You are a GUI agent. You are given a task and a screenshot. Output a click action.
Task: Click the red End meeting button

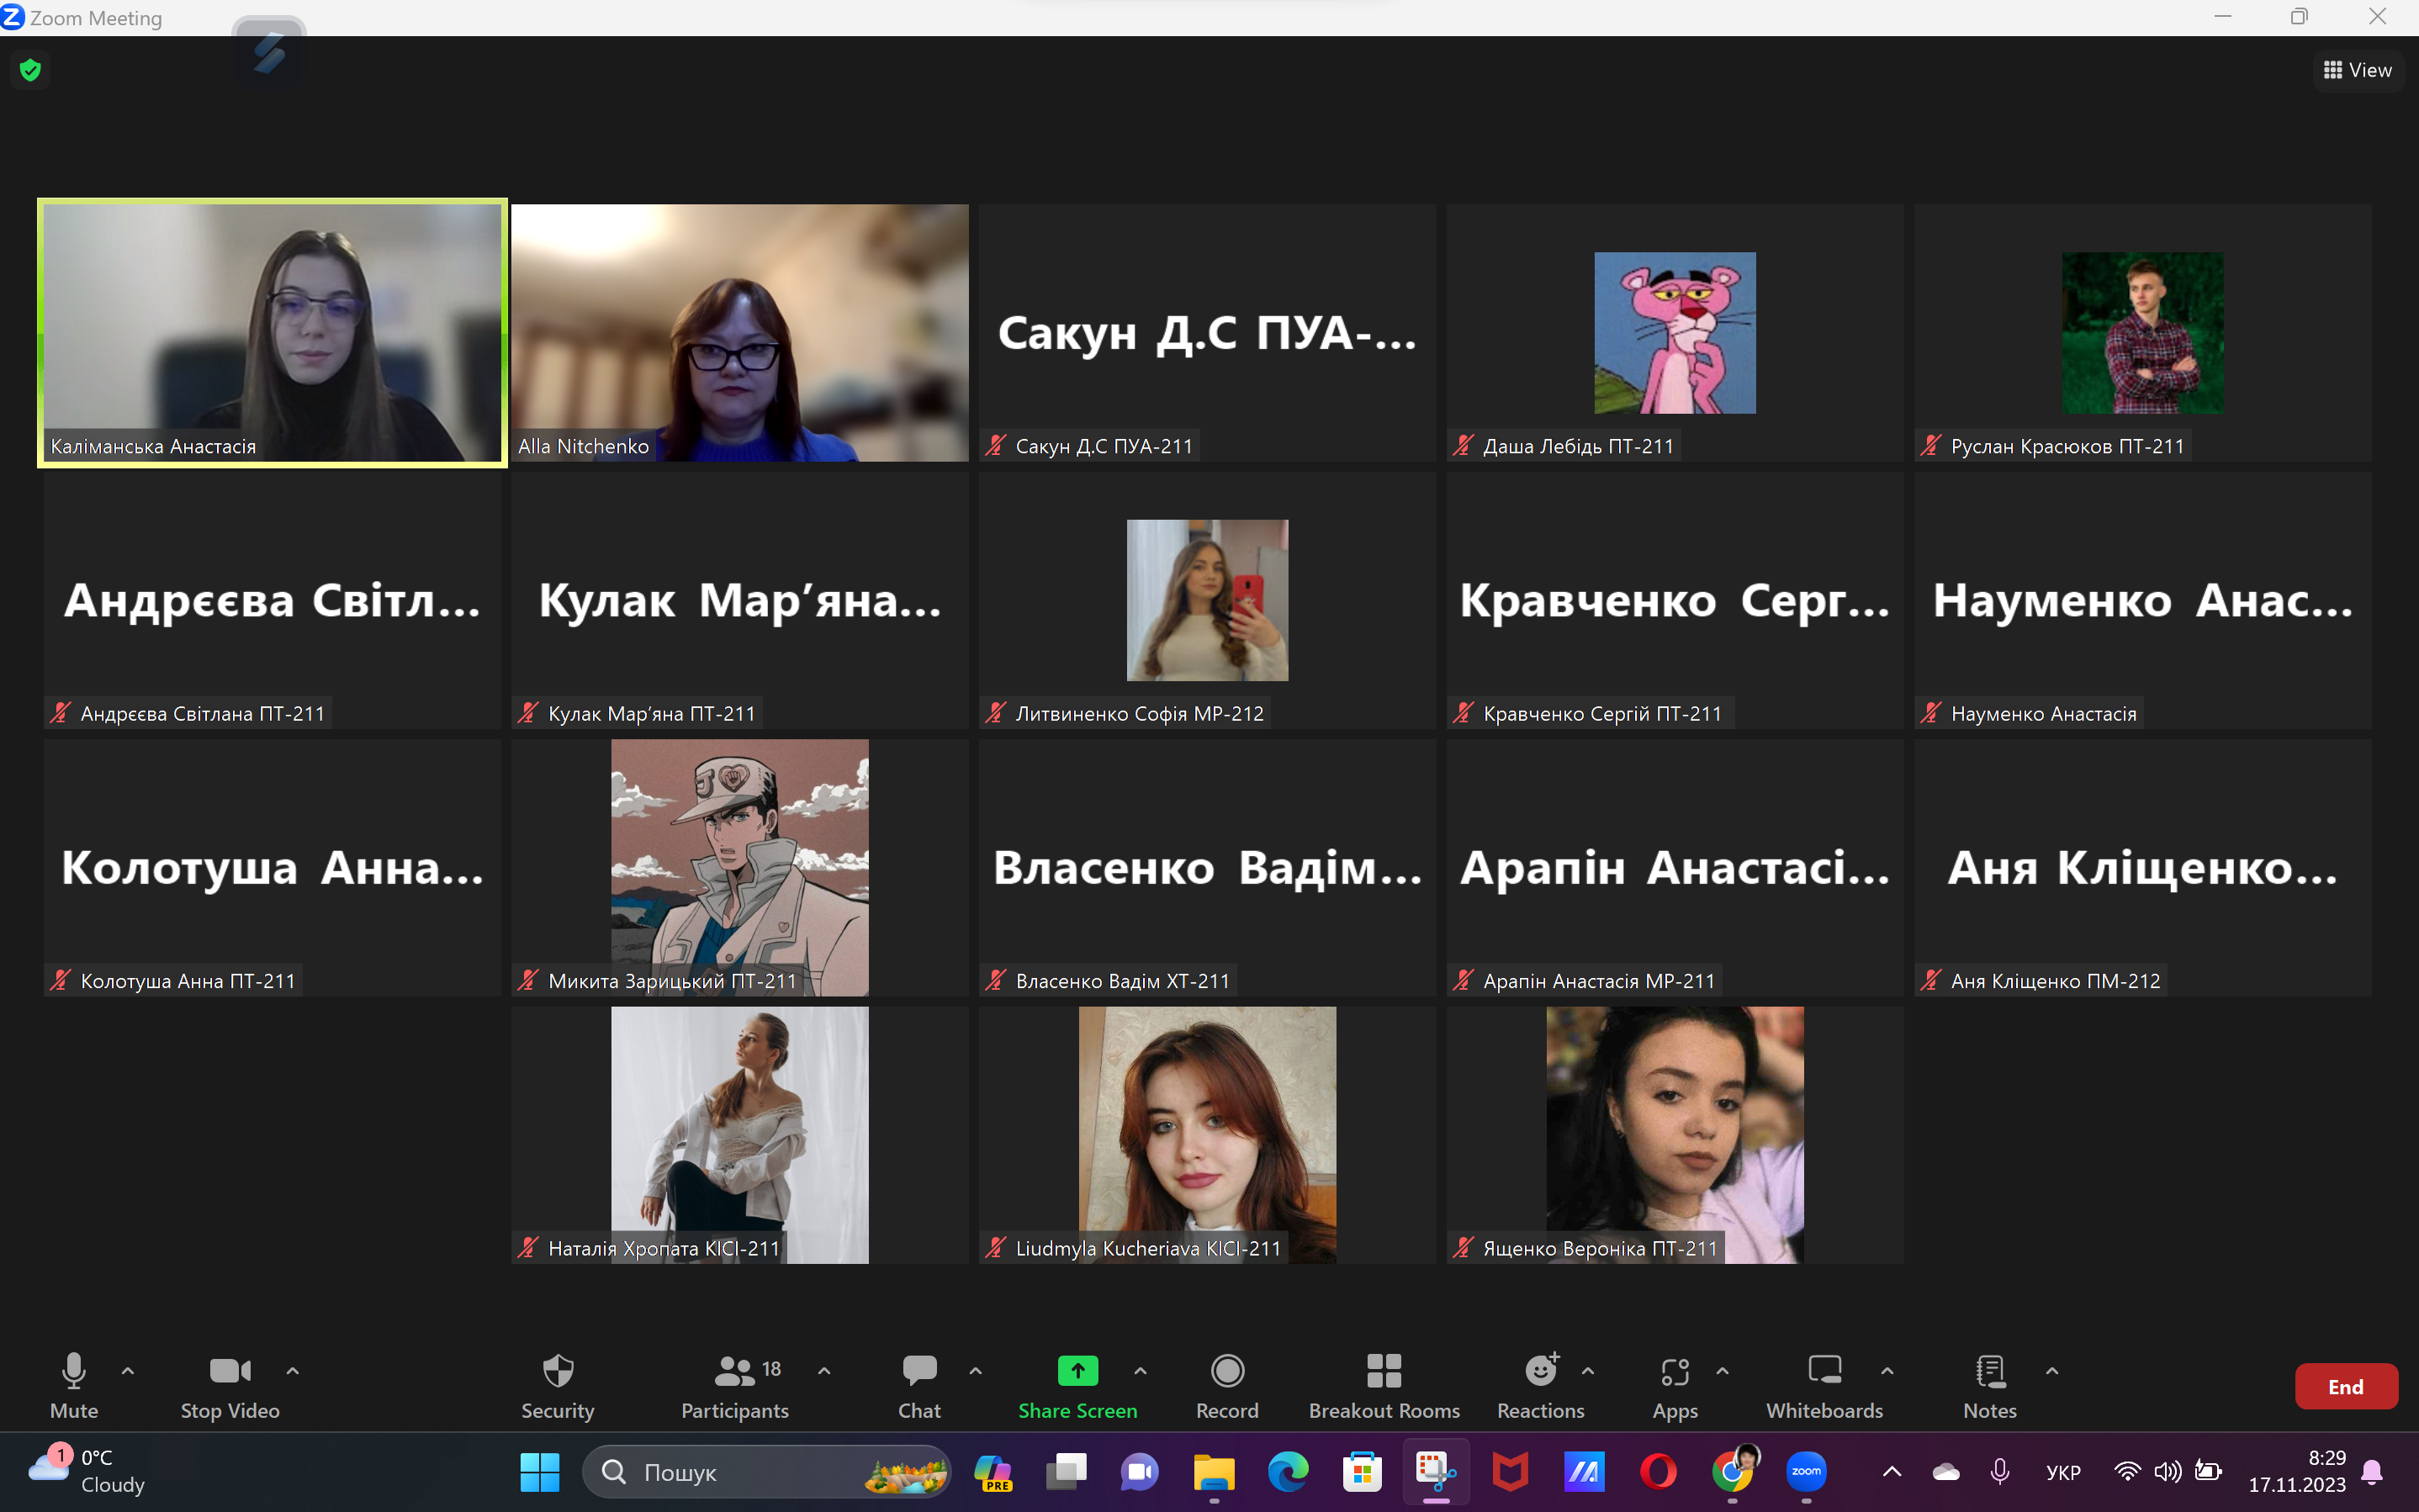pyautogui.click(x=2345, y=1386)
